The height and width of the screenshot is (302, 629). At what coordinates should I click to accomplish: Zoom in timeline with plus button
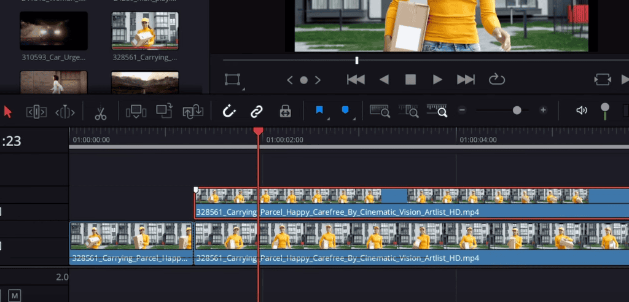click(x=543, y=110)
